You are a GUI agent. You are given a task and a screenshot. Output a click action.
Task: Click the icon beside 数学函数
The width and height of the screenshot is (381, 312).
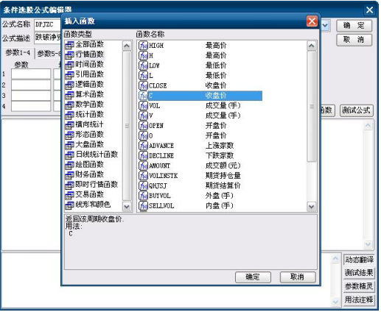coord(69,105)
